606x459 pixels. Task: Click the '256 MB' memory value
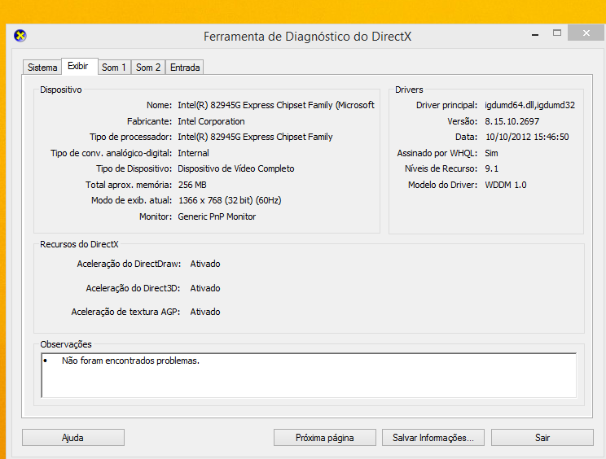coord(192,185)
